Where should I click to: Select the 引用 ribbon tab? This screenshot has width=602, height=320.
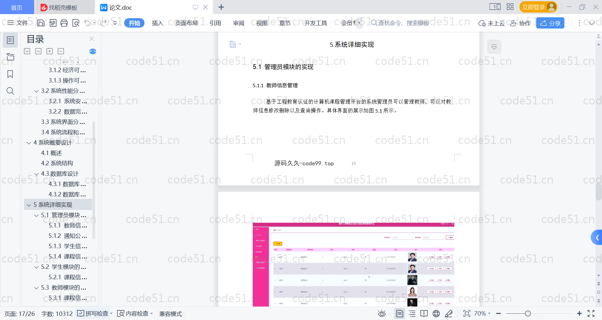[215, 23]
